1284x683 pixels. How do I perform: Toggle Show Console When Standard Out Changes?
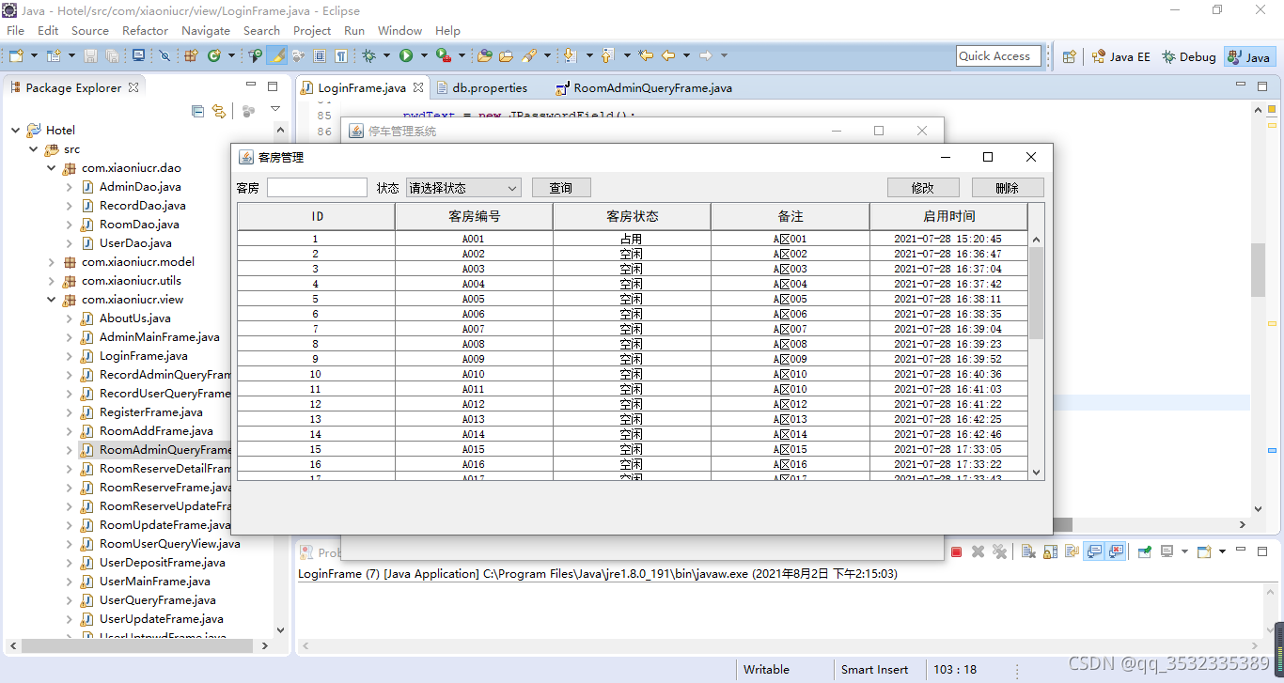[1093, 551]
